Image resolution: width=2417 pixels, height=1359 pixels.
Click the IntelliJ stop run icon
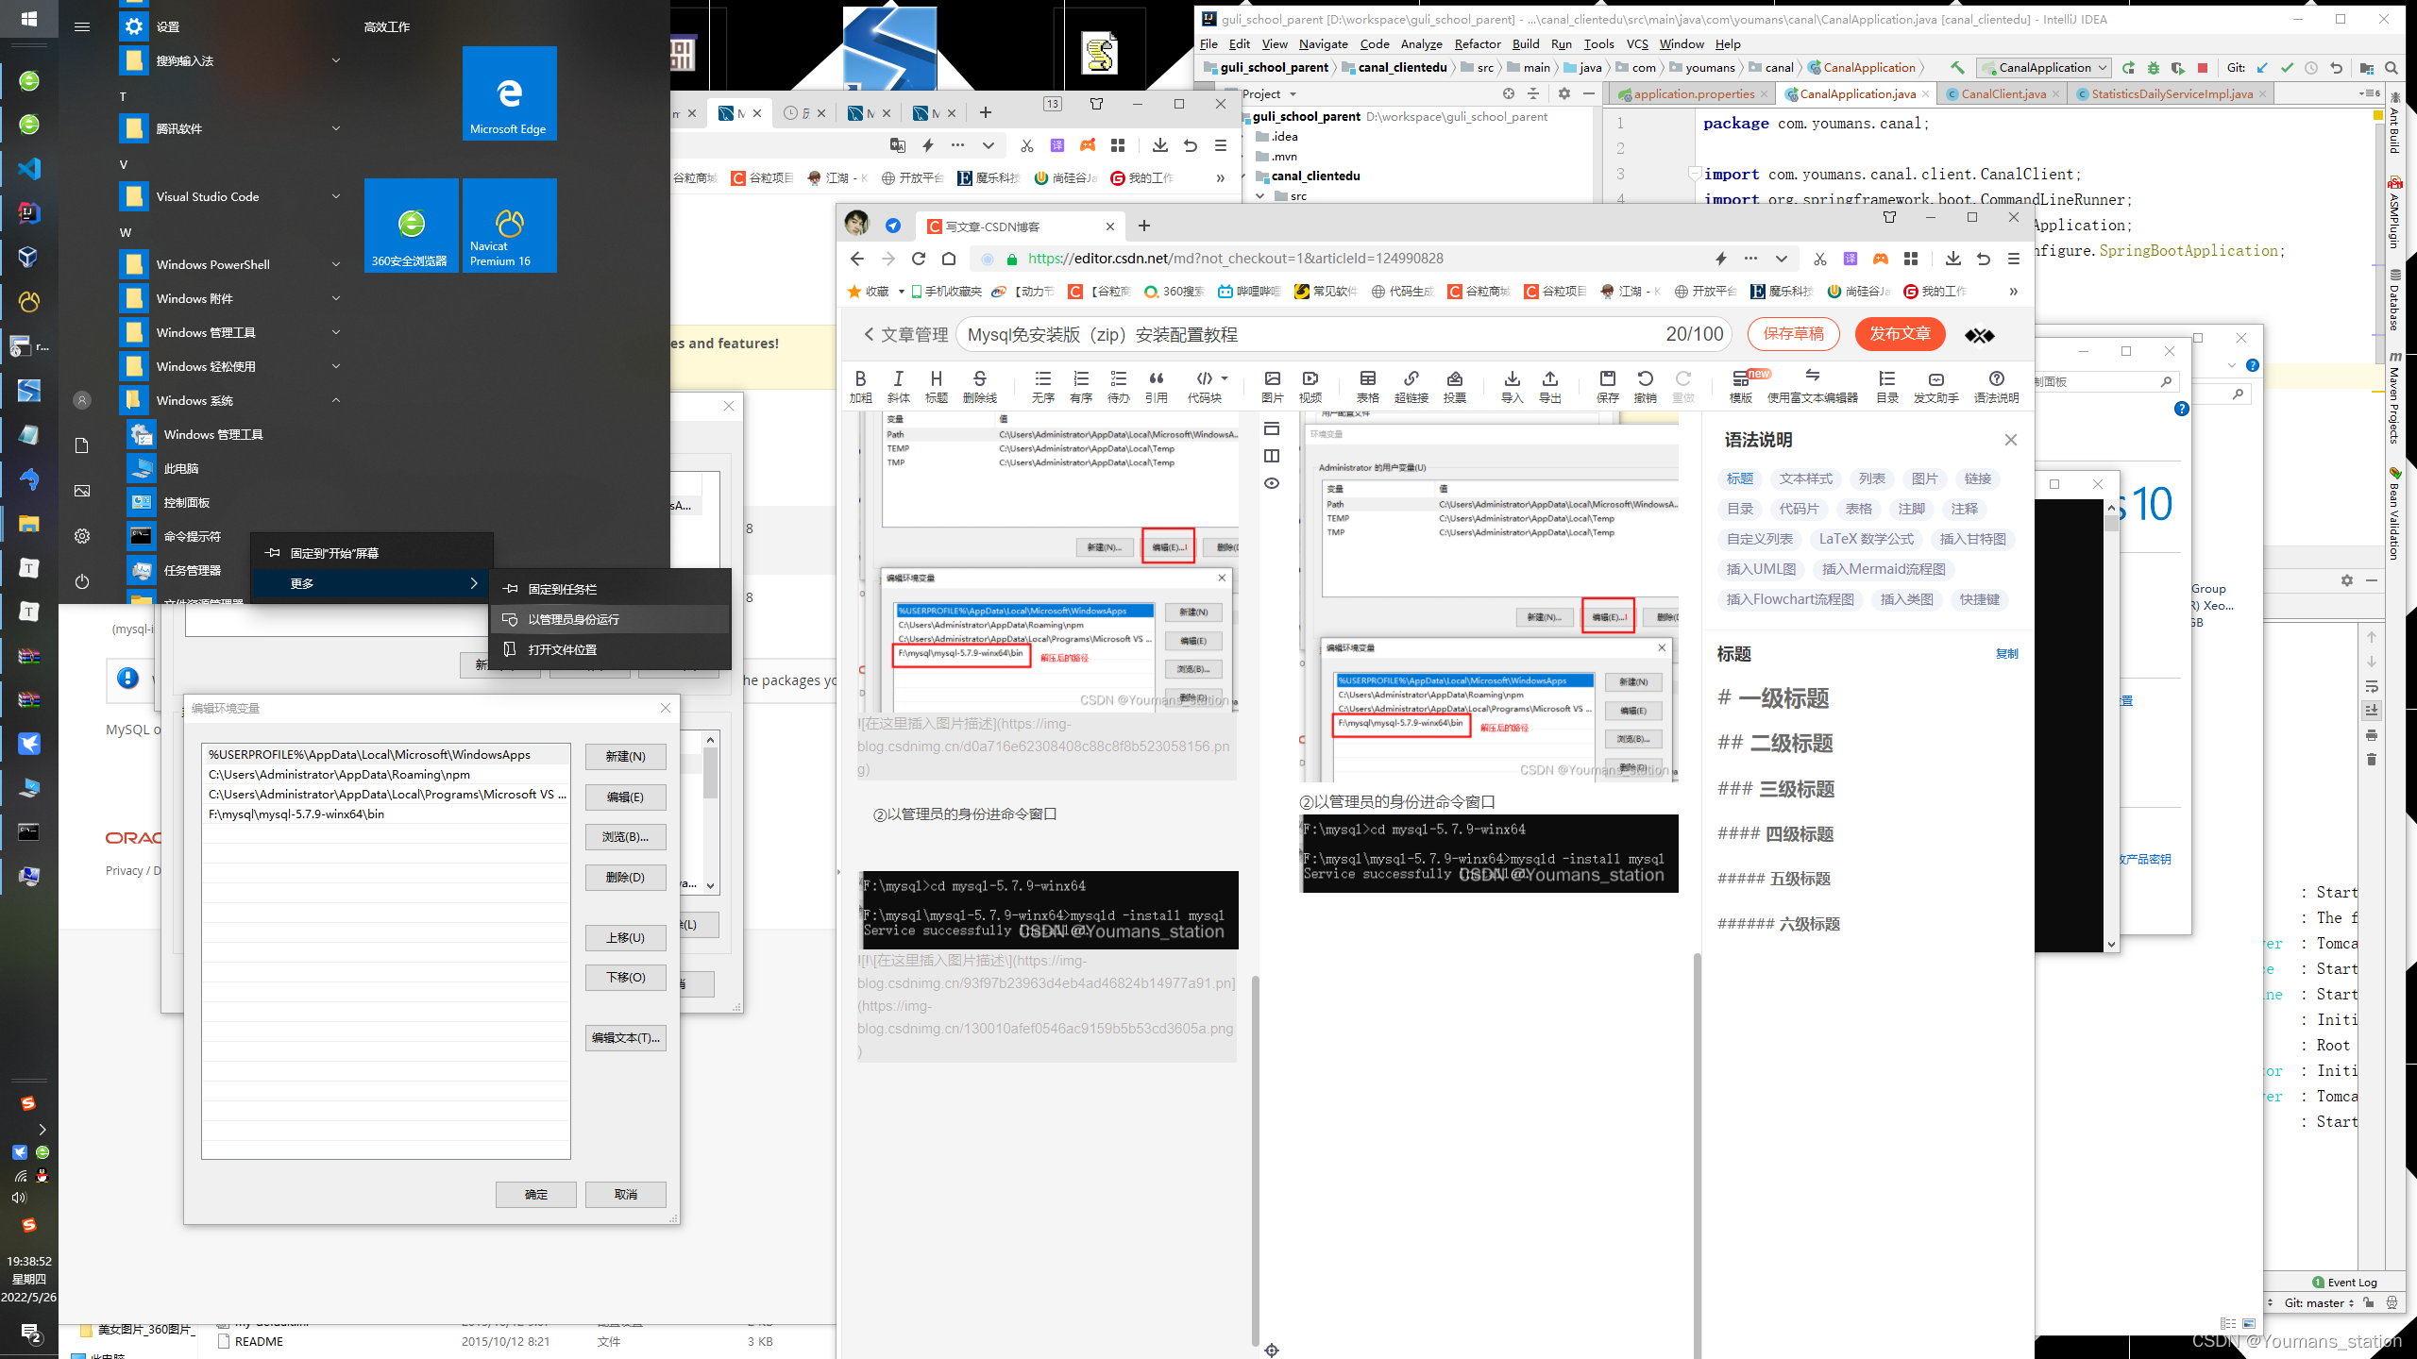[x=2202, y=68]
